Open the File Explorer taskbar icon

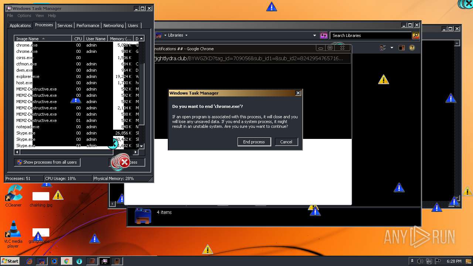point(42,261)
